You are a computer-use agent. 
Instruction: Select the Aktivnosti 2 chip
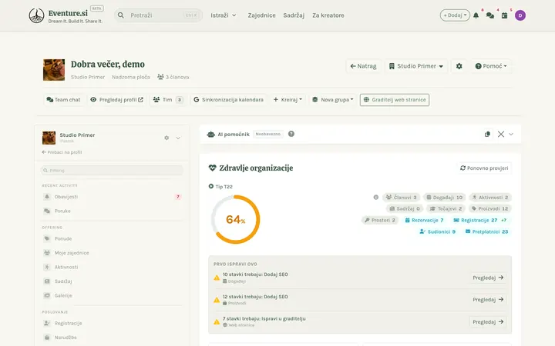point(490,198)
